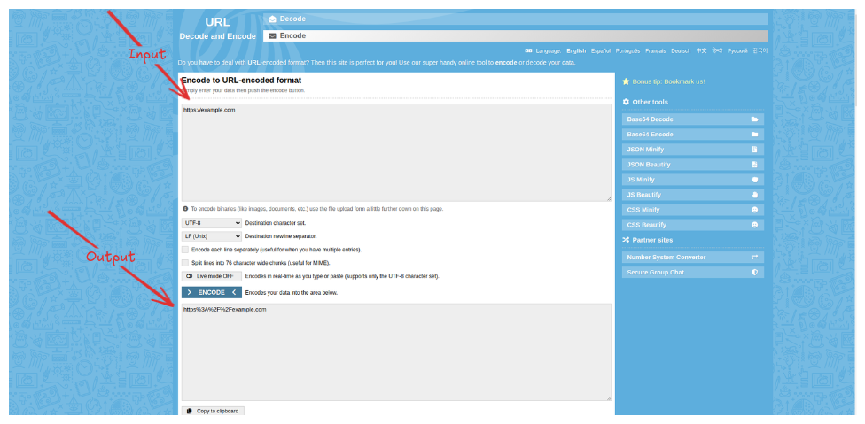Click the icon on JS Minify row
Viewport: 865px width, 424px height.
[754, 180]
